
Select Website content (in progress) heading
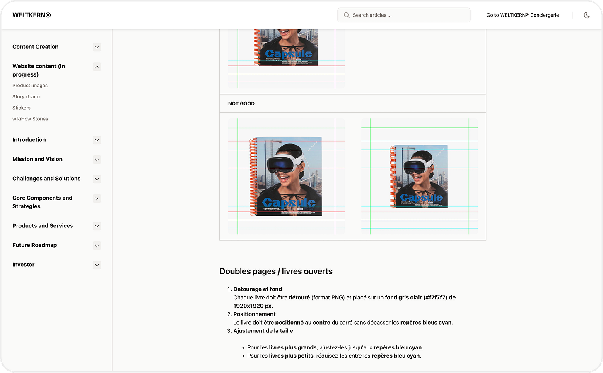click(39, 70)
